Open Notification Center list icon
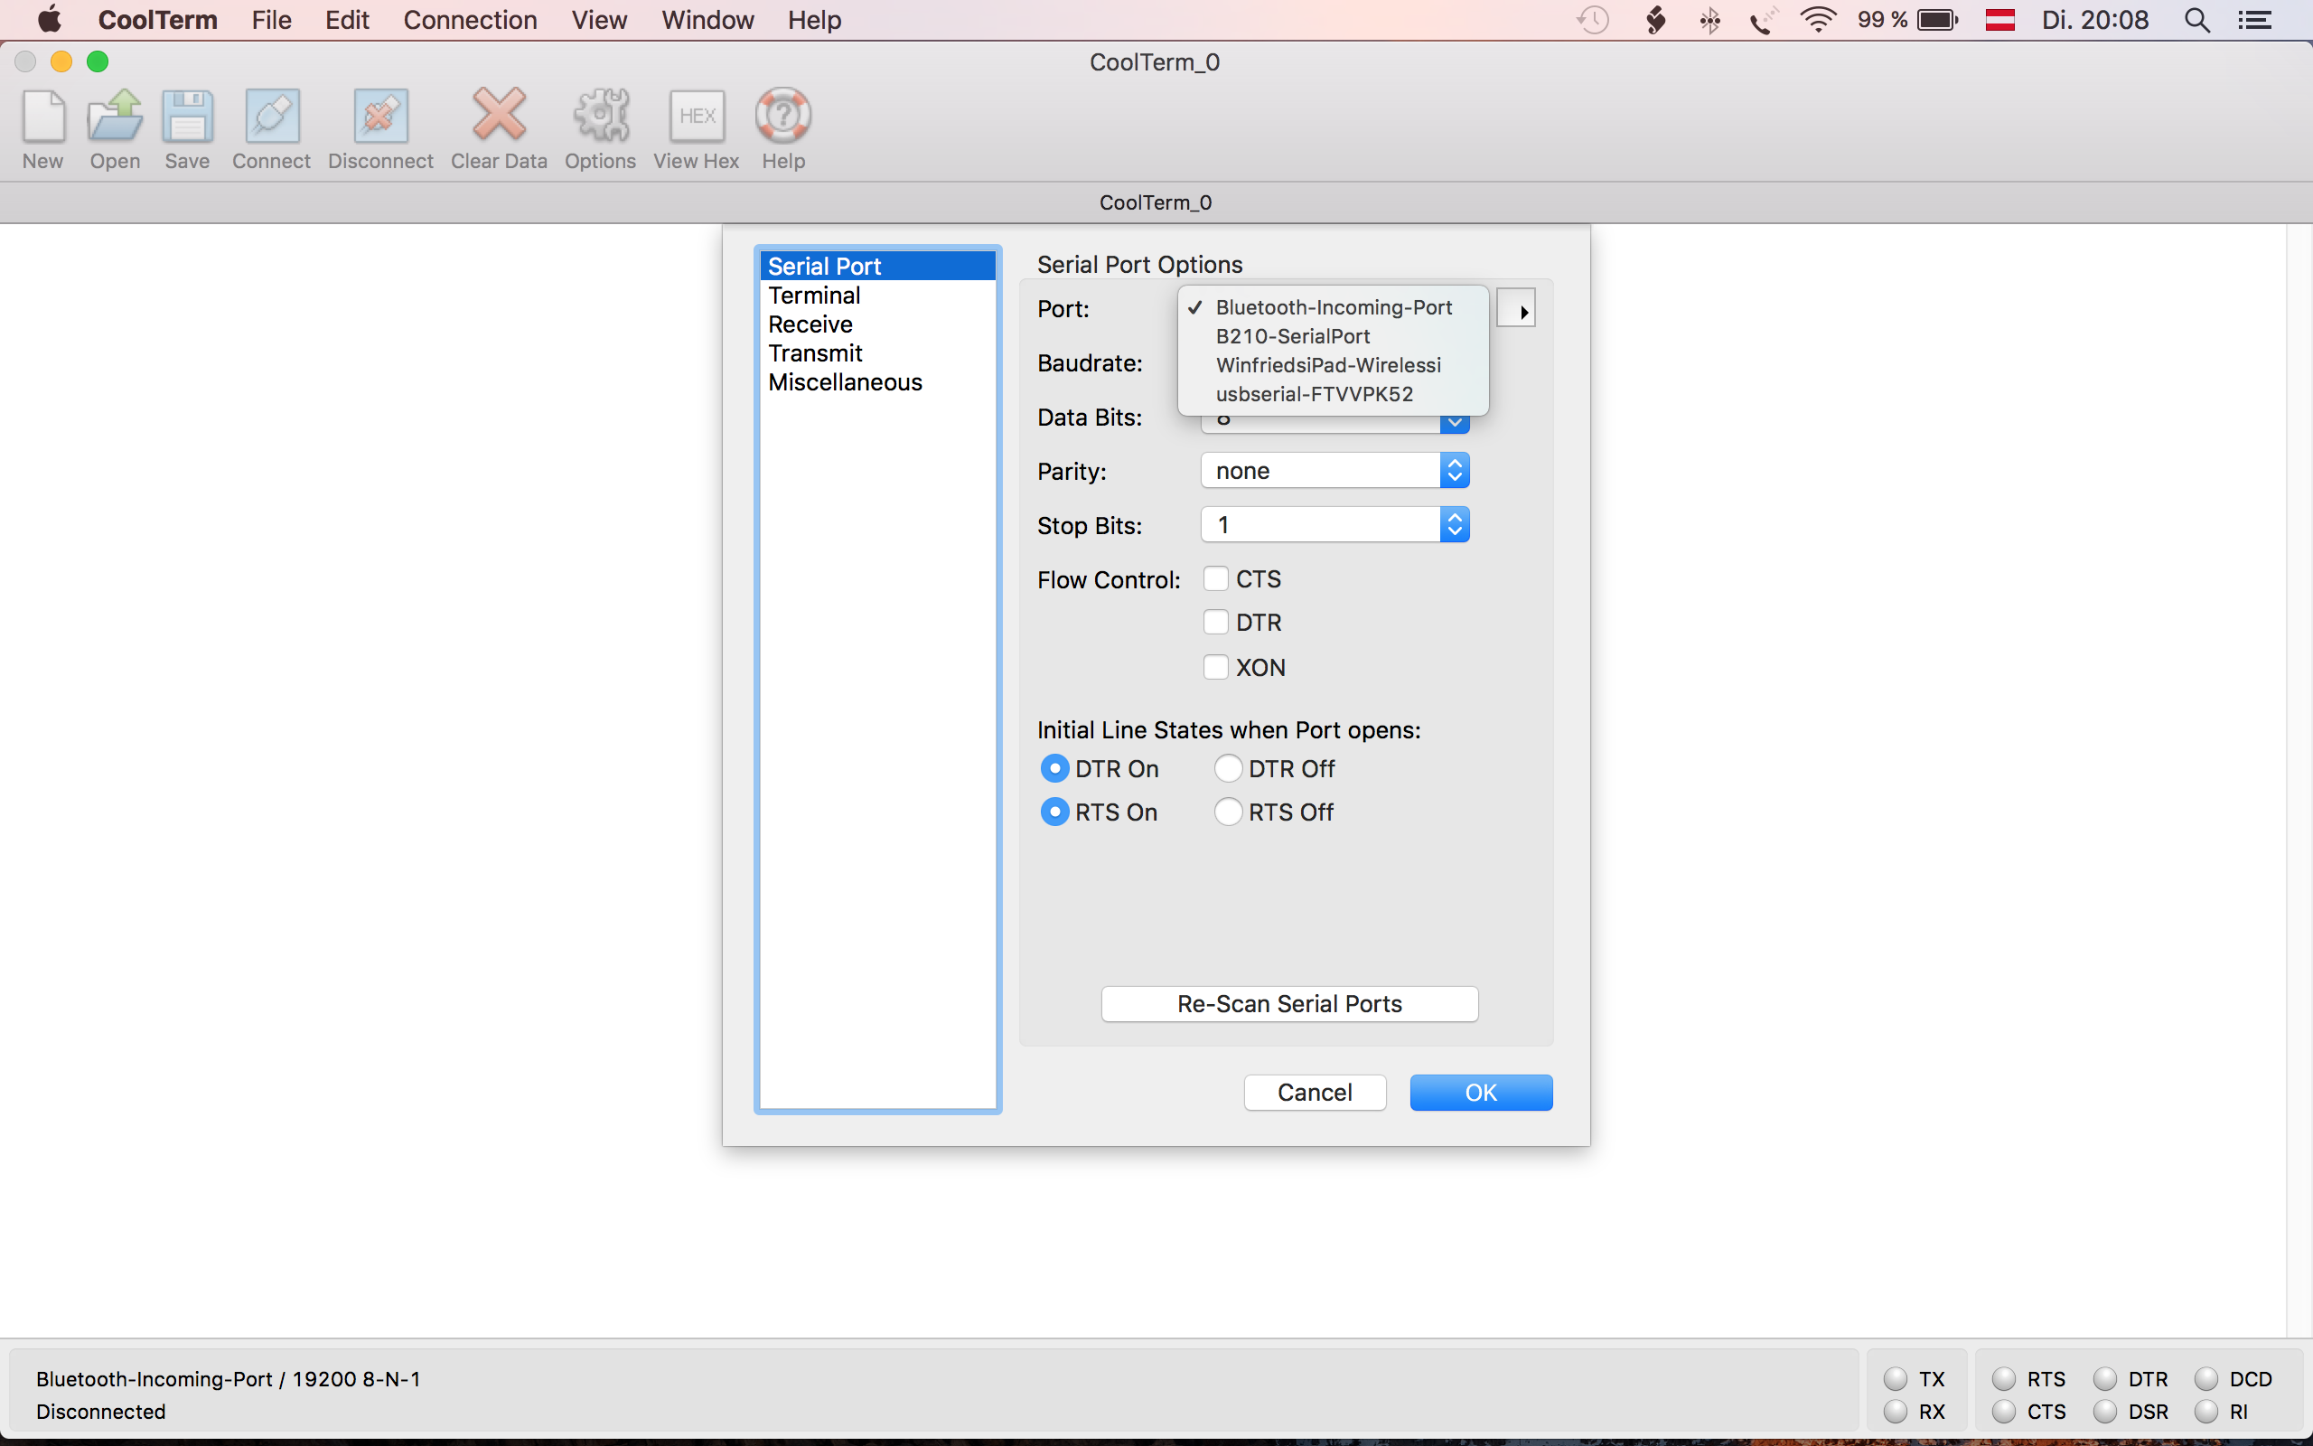The image size is (2313, 1446). [x=2254, y=20]
